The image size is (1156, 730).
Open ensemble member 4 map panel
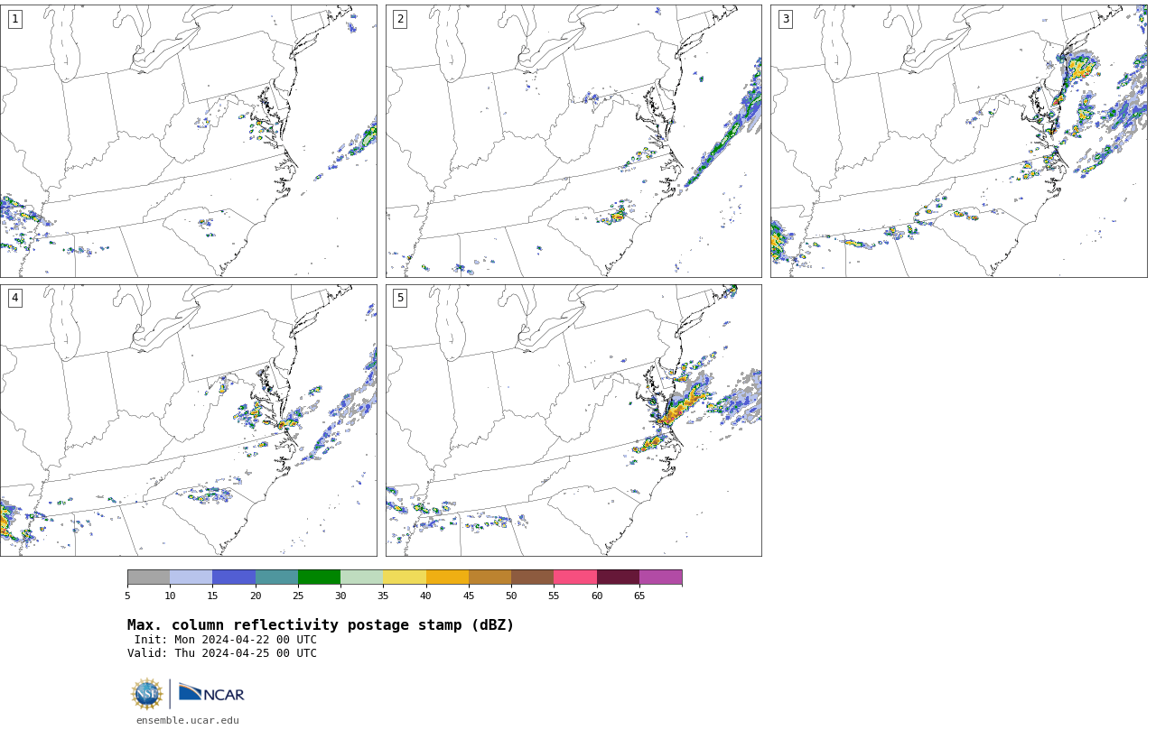[x=188, y=420]
